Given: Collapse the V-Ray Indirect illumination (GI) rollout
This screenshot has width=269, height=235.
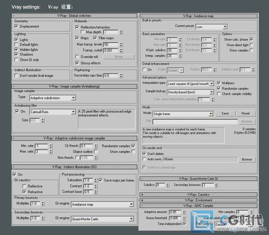Looking at the screenshot, I should (74, 167).
